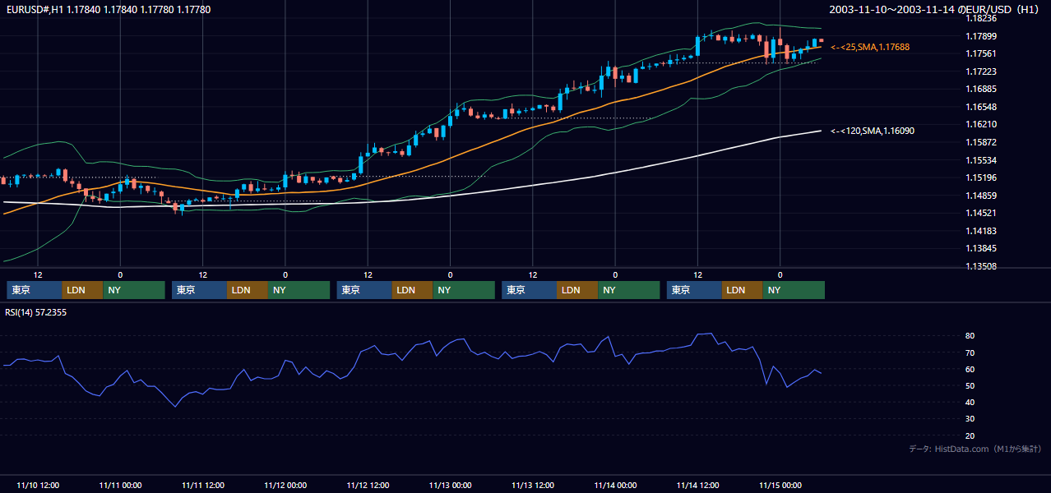The image size is (1051, 493).
Task: Click the 11/12 00:00 time axis label
Action: click(x=285, y=485)
